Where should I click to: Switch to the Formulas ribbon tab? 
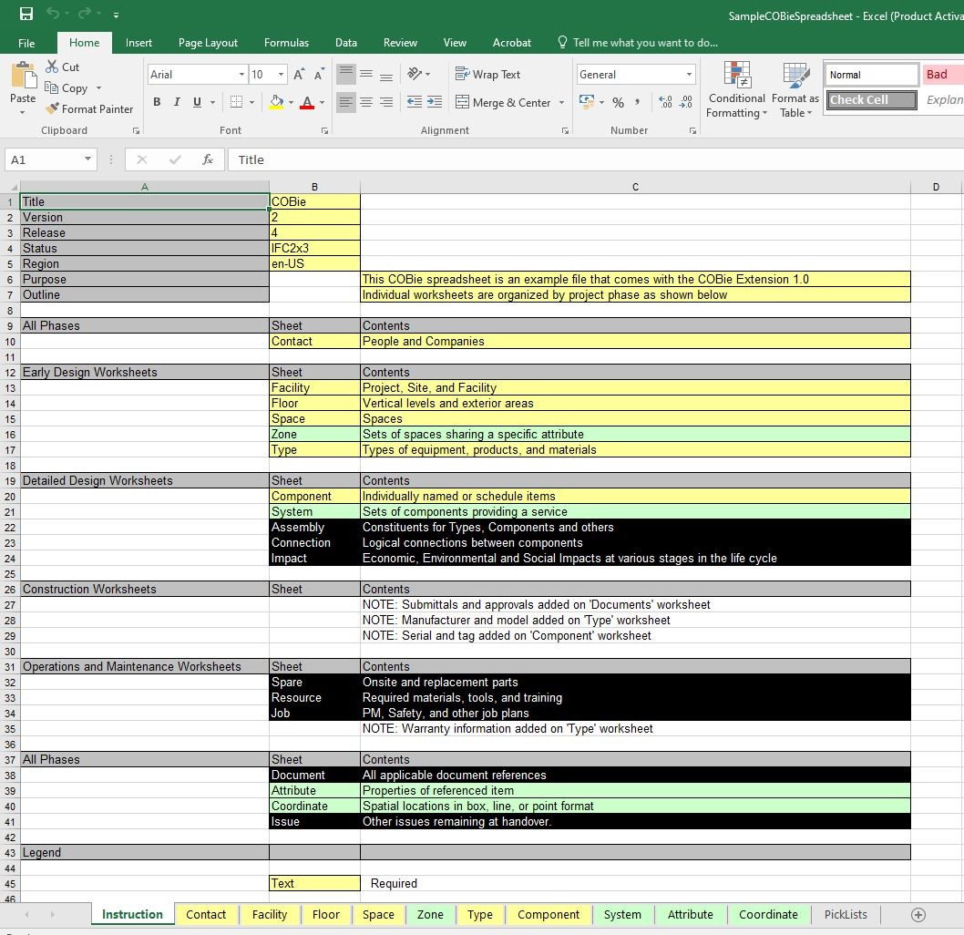286,42
